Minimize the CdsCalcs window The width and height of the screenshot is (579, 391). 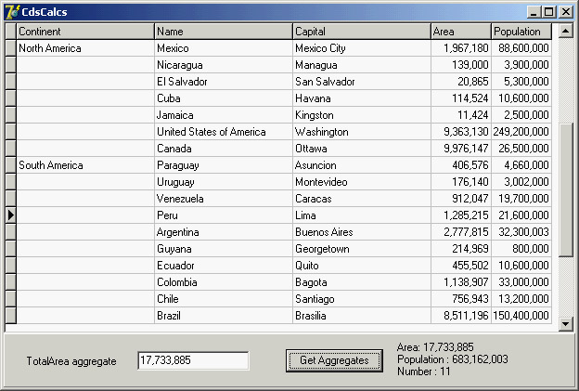coord(534,12)
